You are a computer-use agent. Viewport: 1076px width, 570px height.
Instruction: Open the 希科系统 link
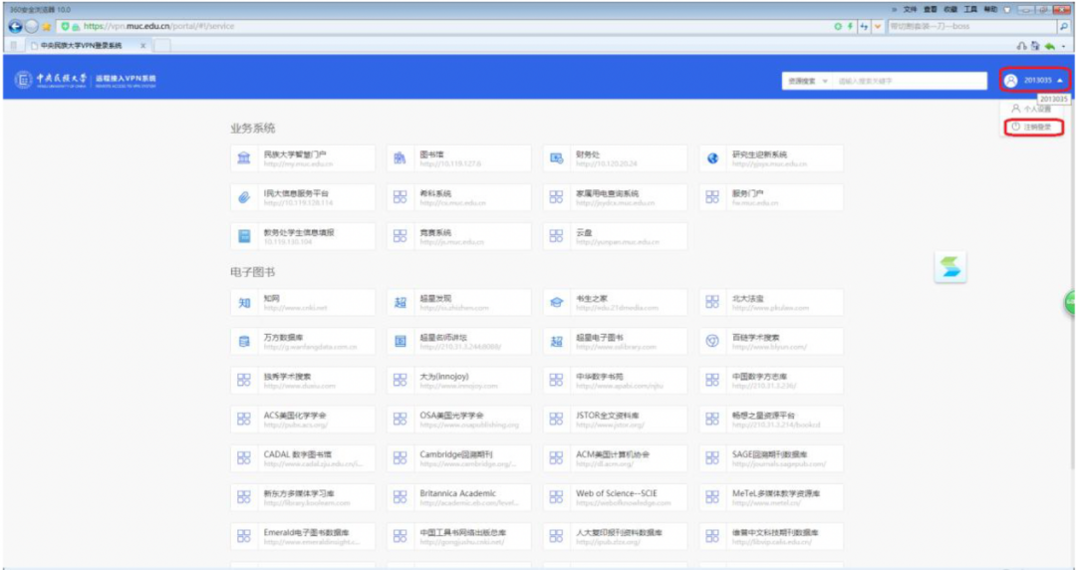[x=458, y=197]
